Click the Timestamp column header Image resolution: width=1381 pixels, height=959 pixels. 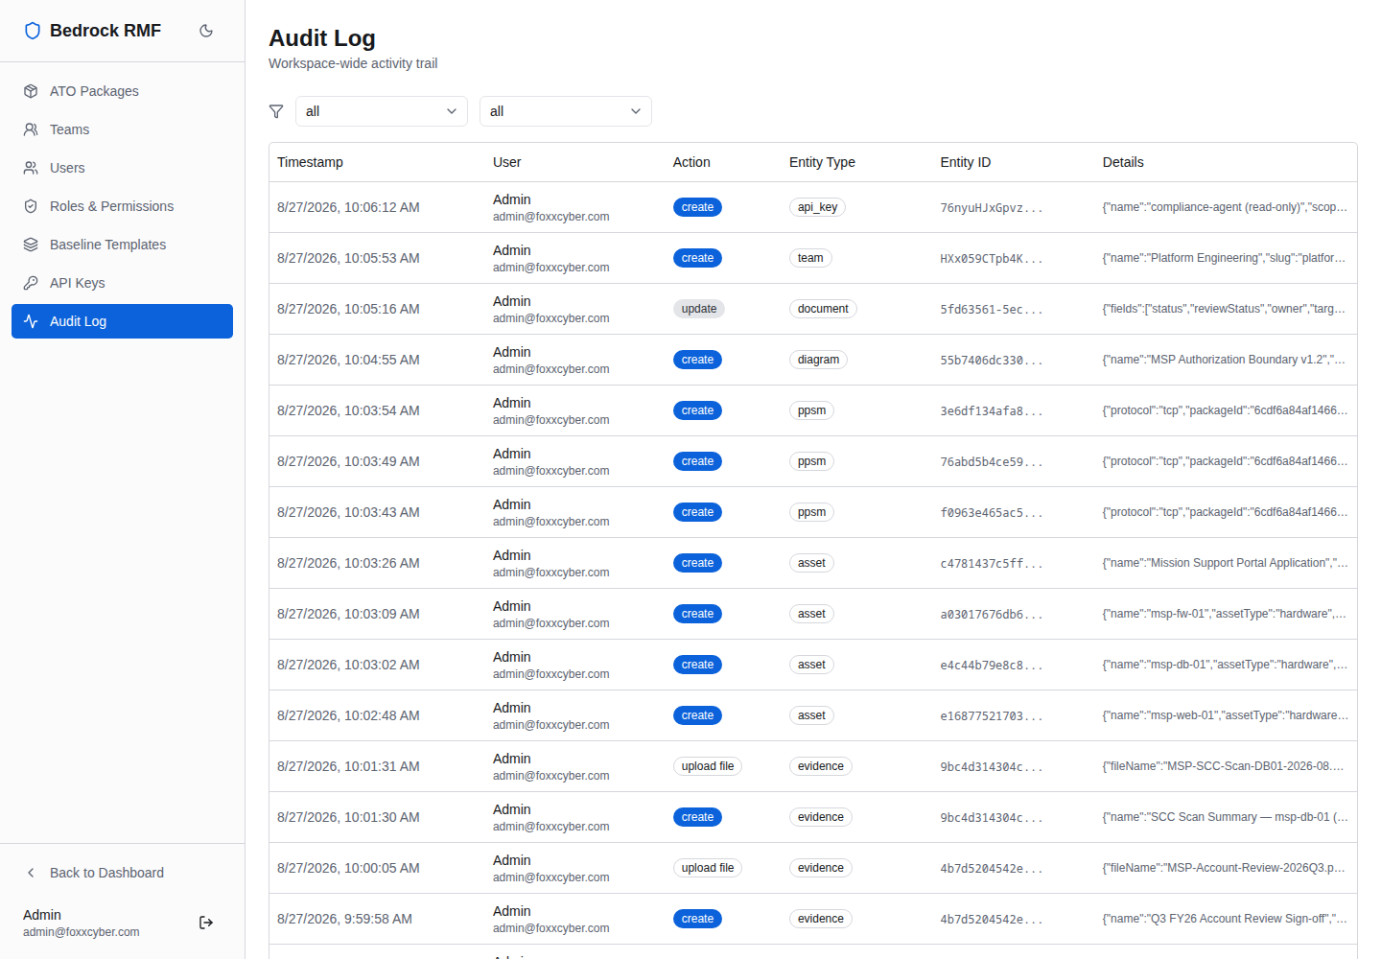pos(310,162)
